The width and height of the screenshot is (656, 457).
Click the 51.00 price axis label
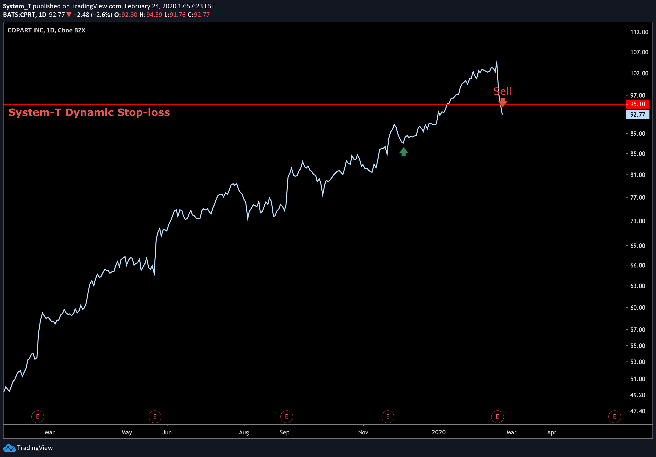637,379
